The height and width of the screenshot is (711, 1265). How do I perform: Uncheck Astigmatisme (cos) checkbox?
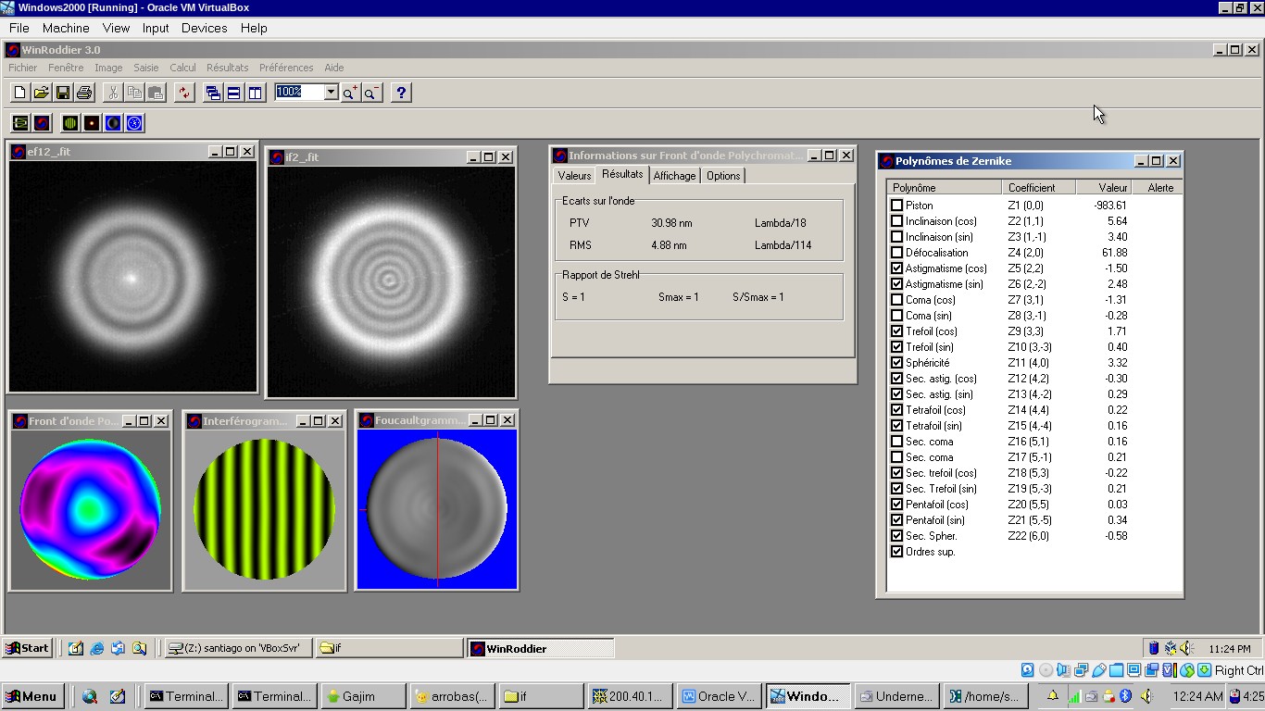(896, 268)
